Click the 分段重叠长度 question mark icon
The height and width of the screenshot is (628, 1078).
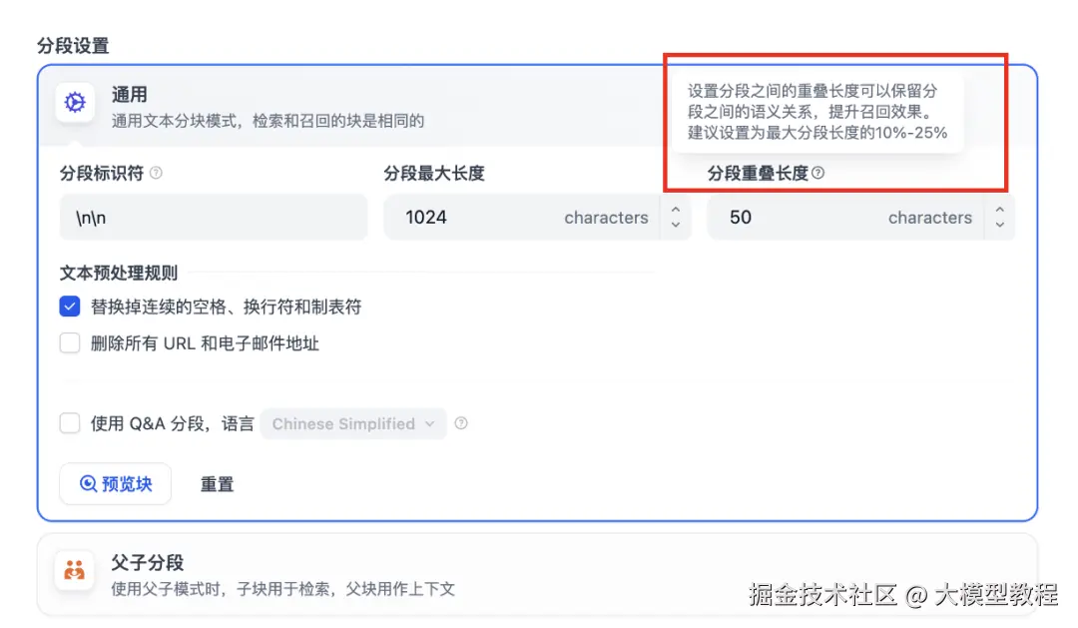(818, 173)
